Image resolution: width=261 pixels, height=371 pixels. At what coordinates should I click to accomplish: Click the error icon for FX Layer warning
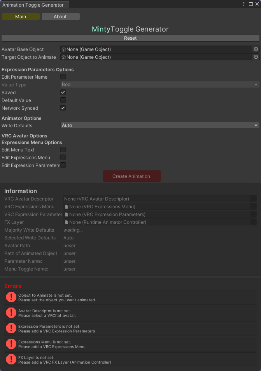[x=11, y=359]
